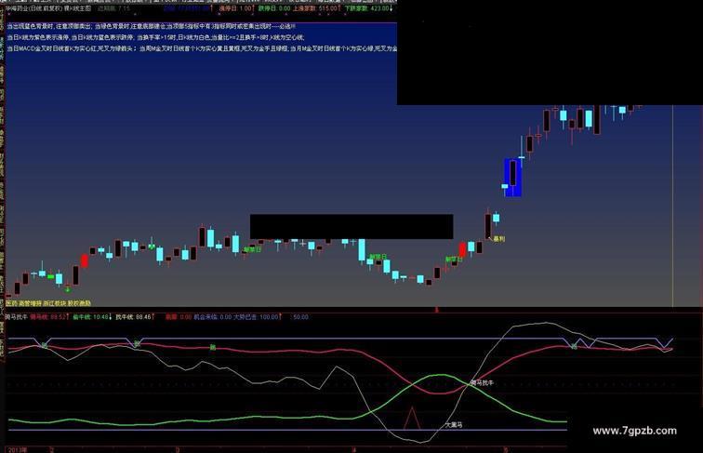Select the 浙江板块 tag
703x453 pixels.
click(55, 303)
